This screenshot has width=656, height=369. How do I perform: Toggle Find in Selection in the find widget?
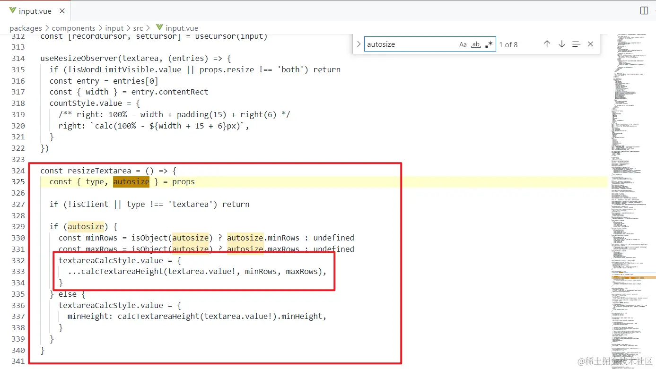[x=576, y=44]
